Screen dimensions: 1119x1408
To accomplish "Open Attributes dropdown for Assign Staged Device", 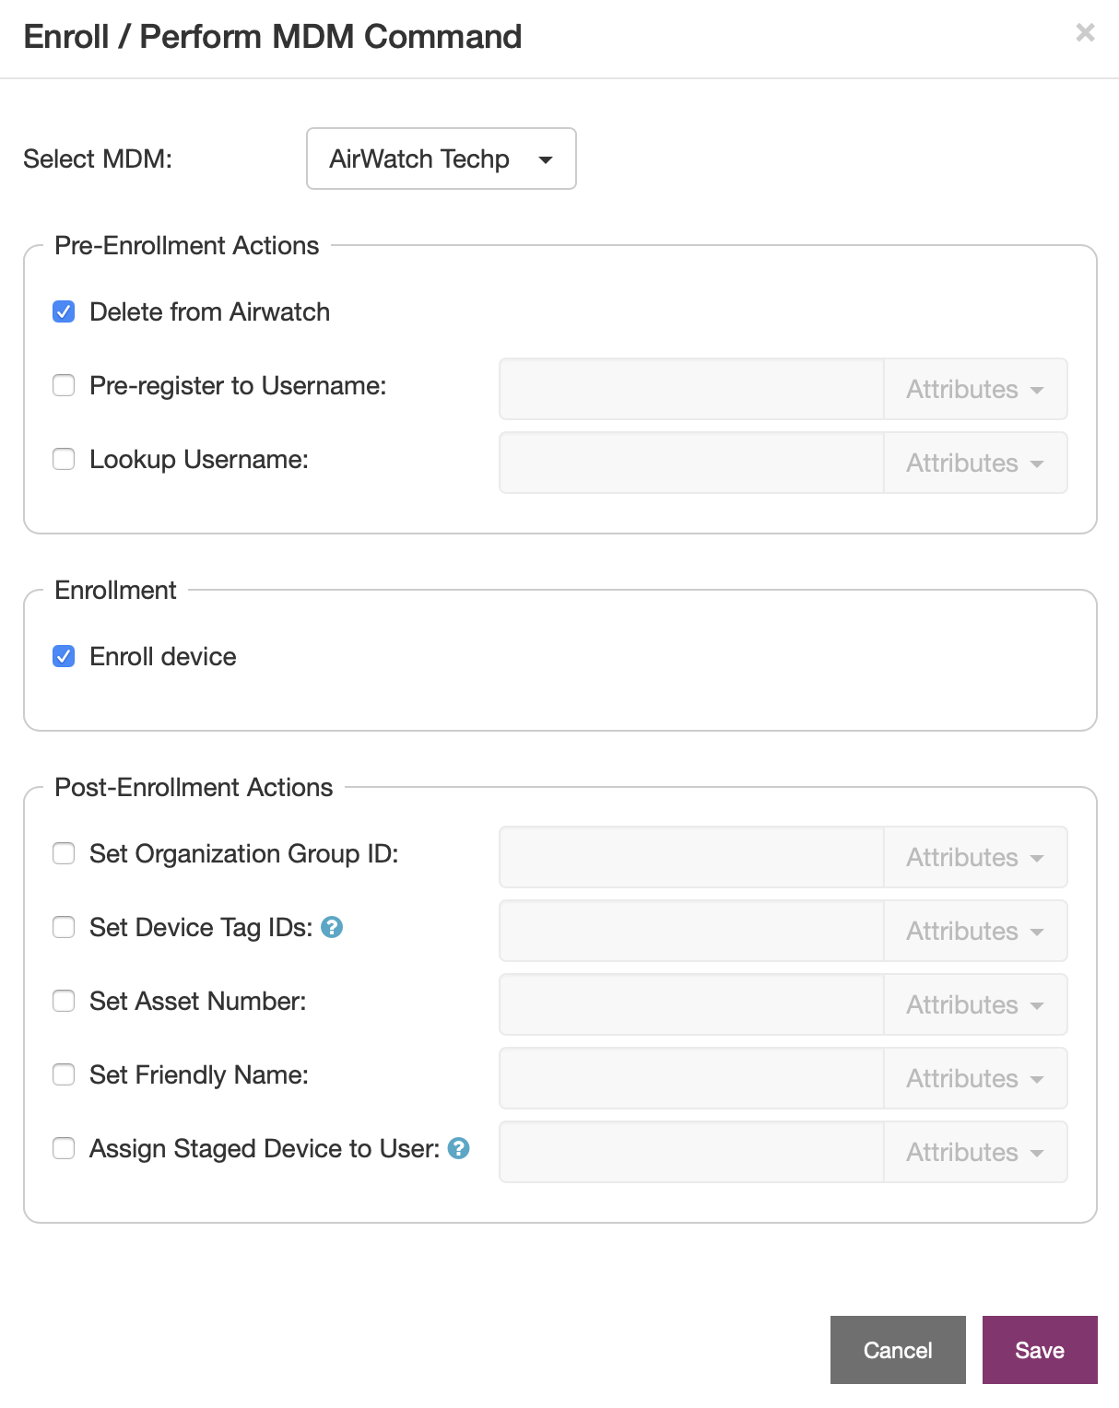I will [975, 1152].
